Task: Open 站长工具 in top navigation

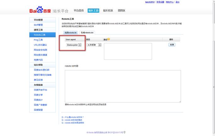Action: (x=93, y=11)
